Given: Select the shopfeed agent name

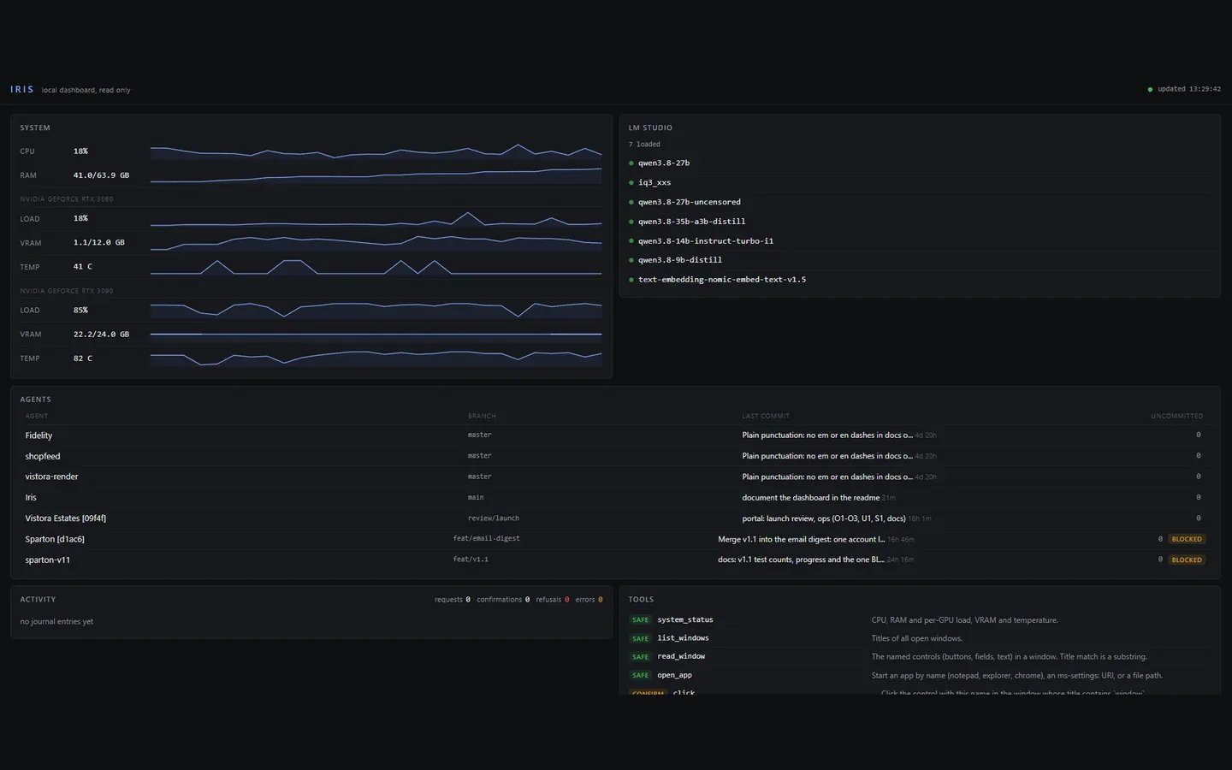Looking at the screenshot, I should coord(43,456).
